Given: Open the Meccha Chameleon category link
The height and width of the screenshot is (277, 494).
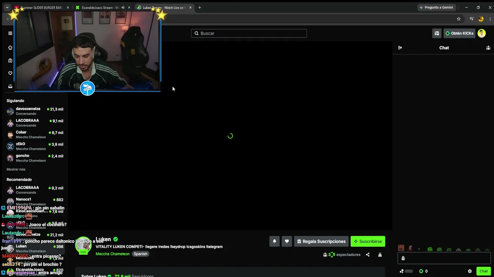Looking at the screenshot, I should click(112, 254).
